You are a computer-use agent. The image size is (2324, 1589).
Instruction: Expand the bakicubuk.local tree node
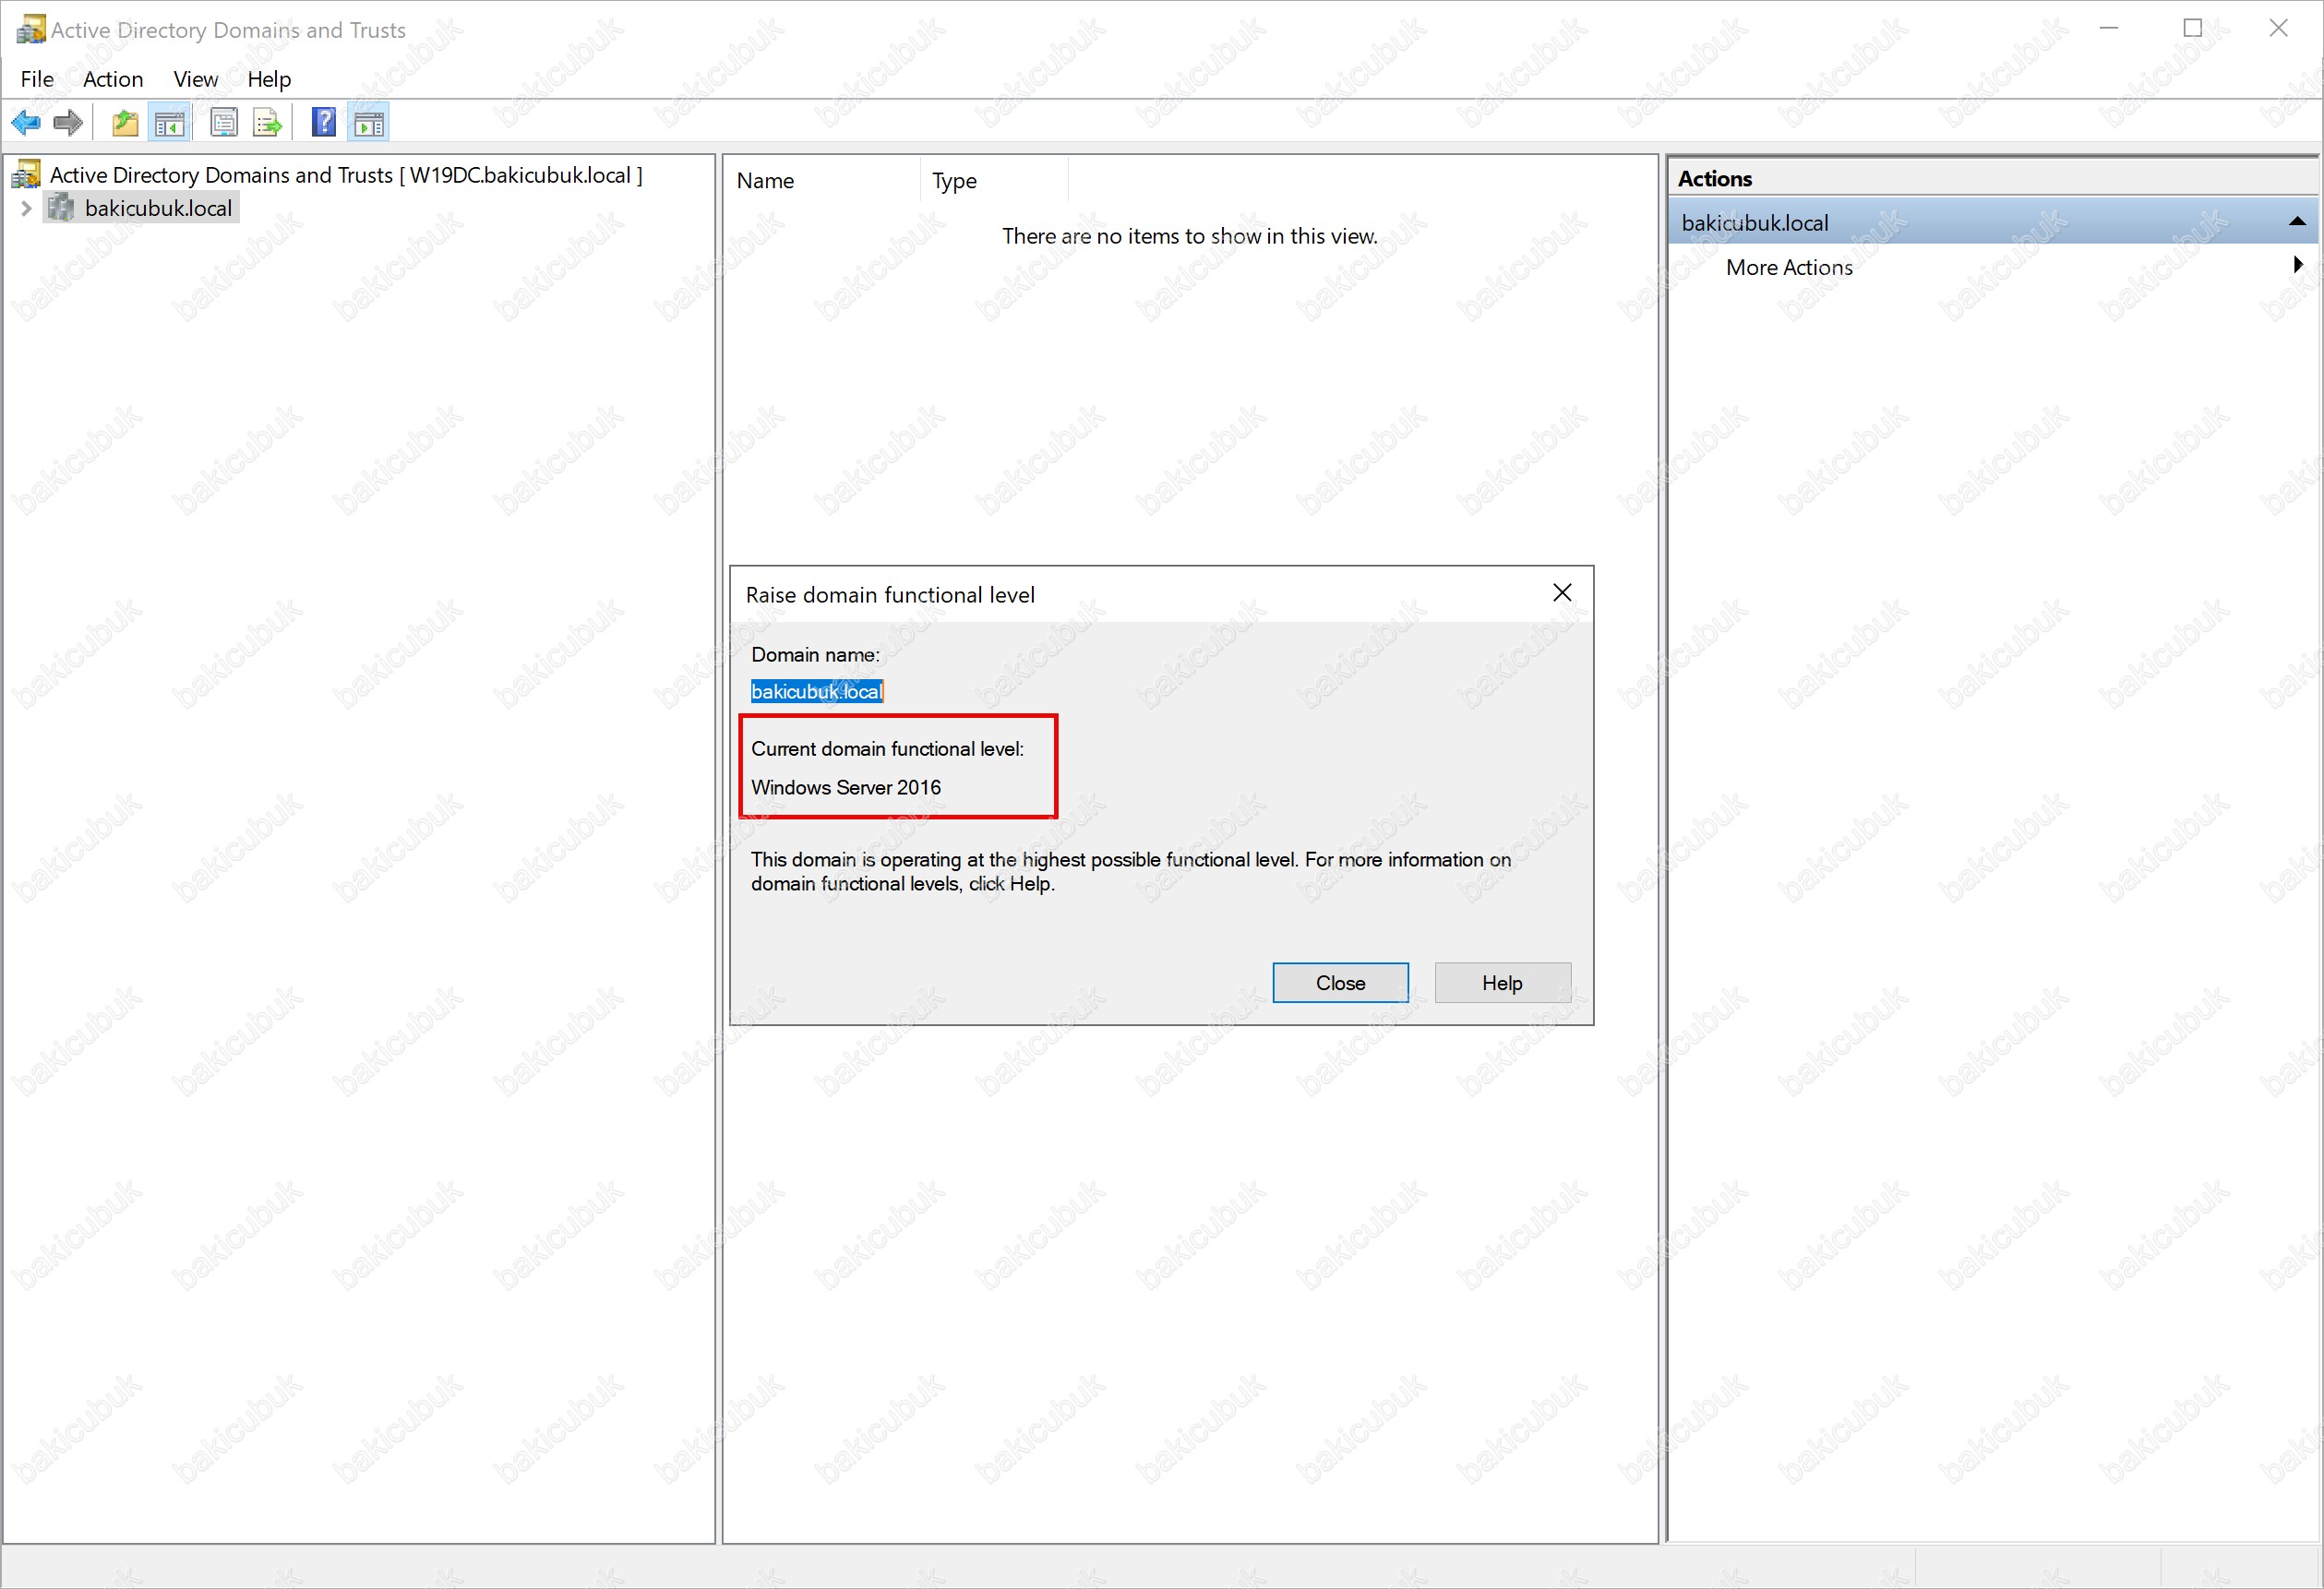pos(26,208)
